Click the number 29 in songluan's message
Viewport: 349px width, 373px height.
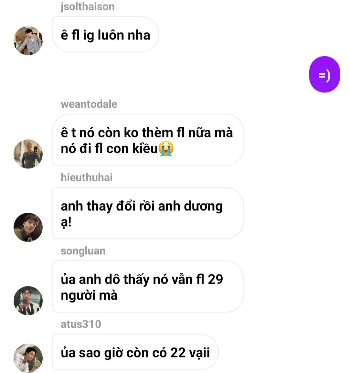pos(215,279)
